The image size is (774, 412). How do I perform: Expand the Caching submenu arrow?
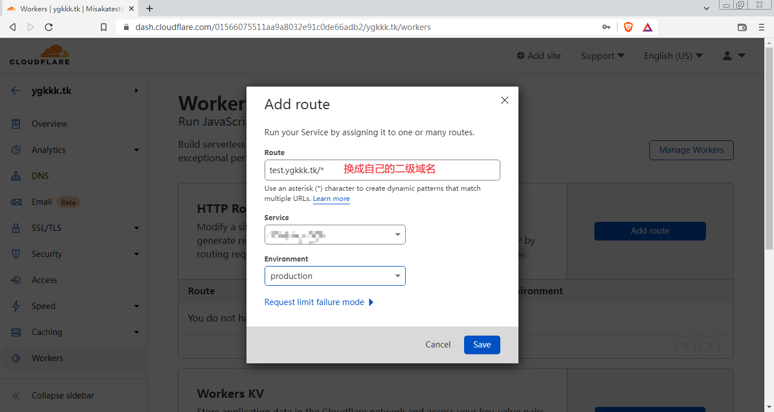pyautogui.click(x=137, y=332)
